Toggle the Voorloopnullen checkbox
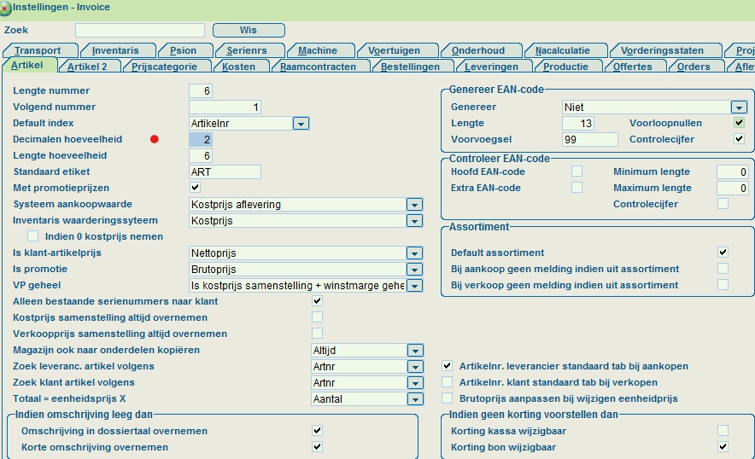 739,123
